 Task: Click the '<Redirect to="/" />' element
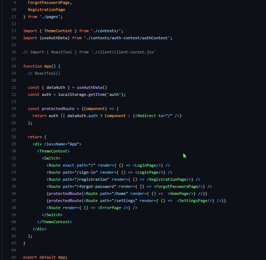click(157, 116)
